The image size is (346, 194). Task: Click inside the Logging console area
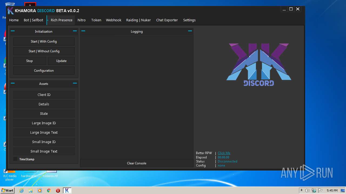point(137,97)
